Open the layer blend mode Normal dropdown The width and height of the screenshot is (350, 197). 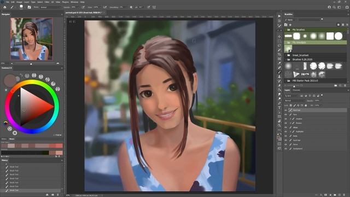(295, 101)
